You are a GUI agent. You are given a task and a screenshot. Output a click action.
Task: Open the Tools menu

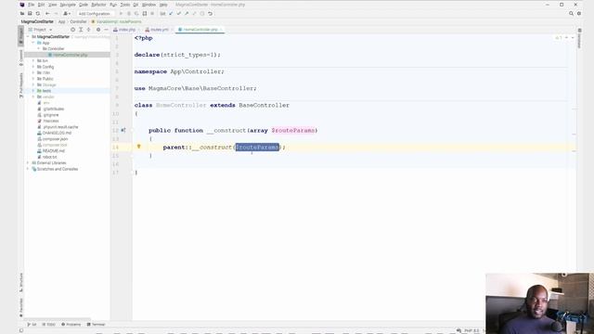coord(125,5)
